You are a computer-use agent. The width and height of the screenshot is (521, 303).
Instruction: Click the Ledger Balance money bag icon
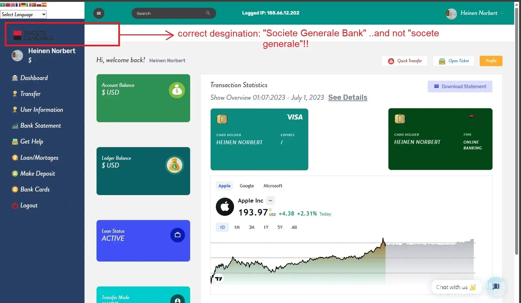pyautogui.click(x=175, y=165)
